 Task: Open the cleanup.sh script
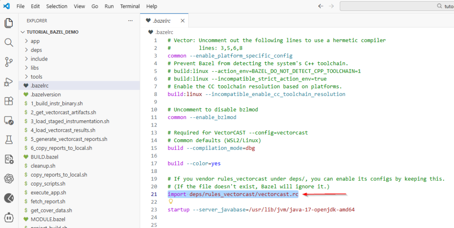click(79, 166)
